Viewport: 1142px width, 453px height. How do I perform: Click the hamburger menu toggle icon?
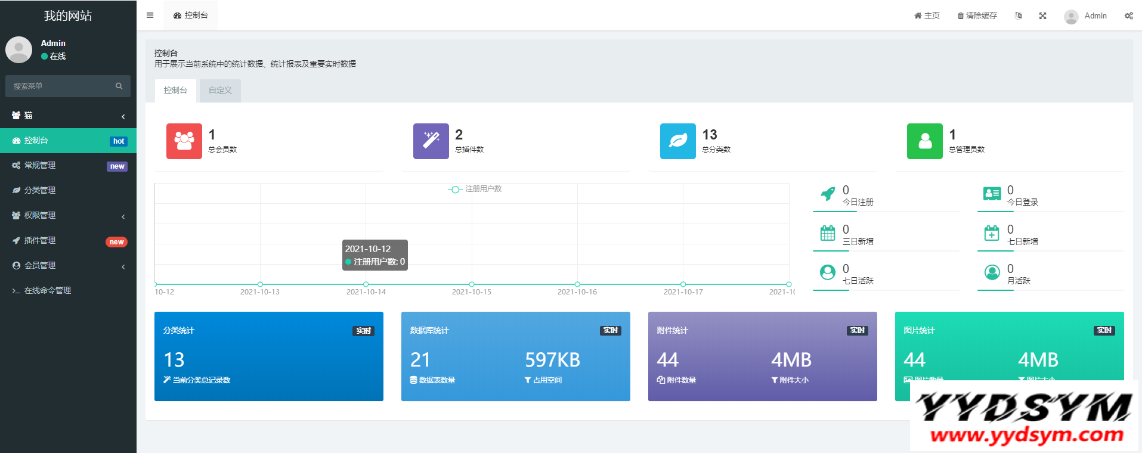[150, 15]
